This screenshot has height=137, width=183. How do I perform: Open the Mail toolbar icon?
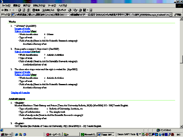pos(75,10)
